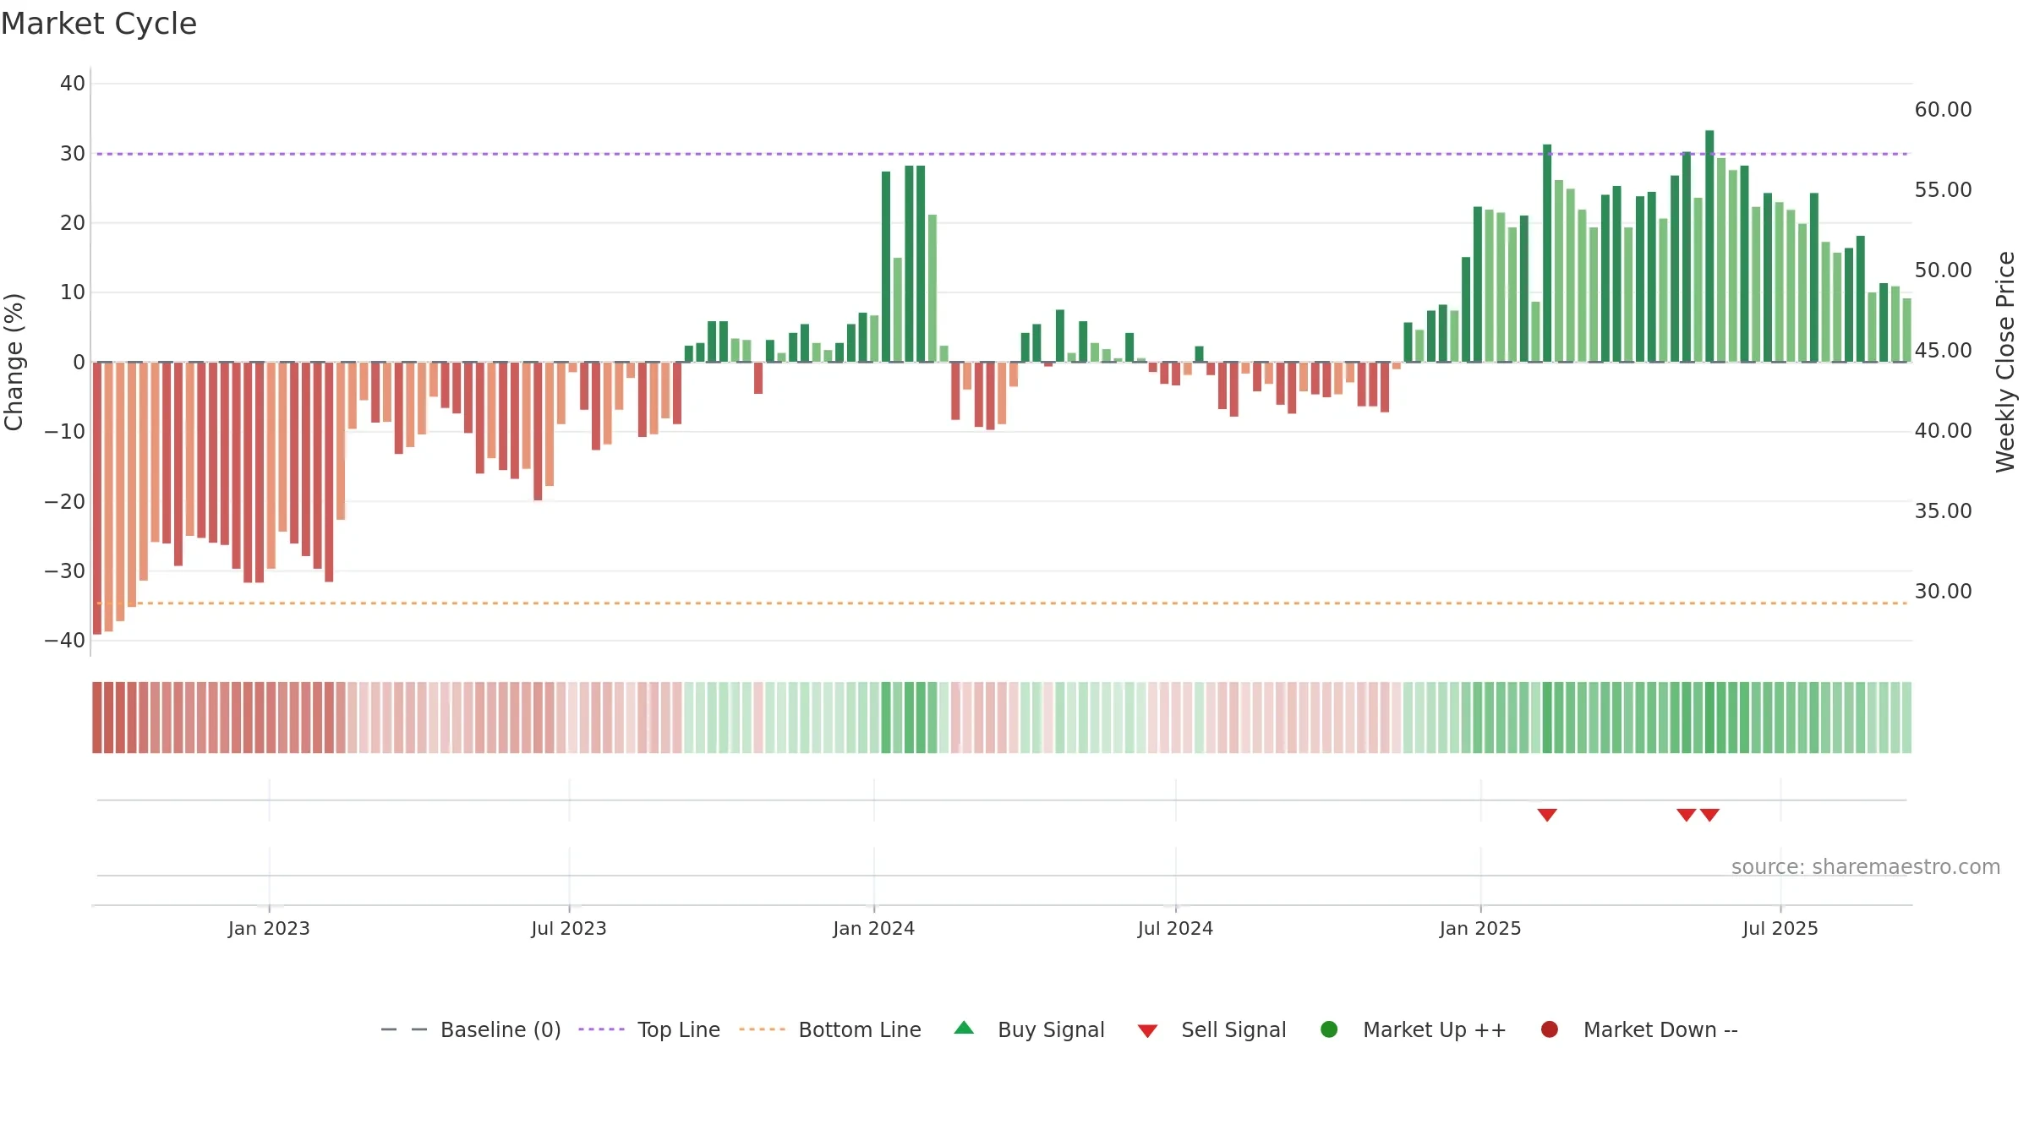Viewport: 2029px width, 1141px height.
Task: Click the 40 left axis tick label
Action: point(73,83)
